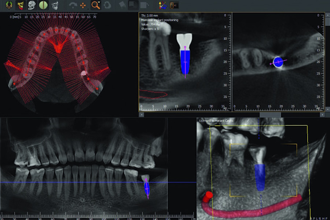Click the circular rotate arrows icon

click(107, 5)
